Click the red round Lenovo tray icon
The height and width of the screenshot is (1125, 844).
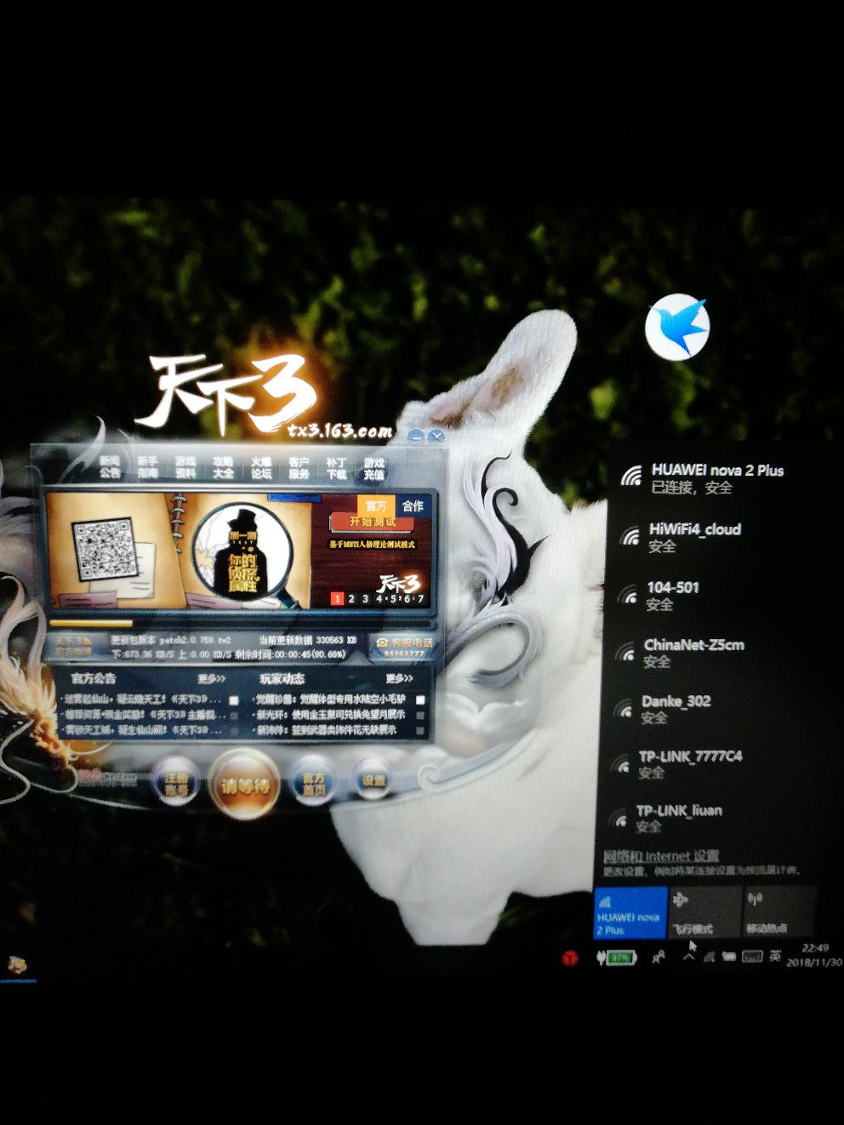pos(570,959)
